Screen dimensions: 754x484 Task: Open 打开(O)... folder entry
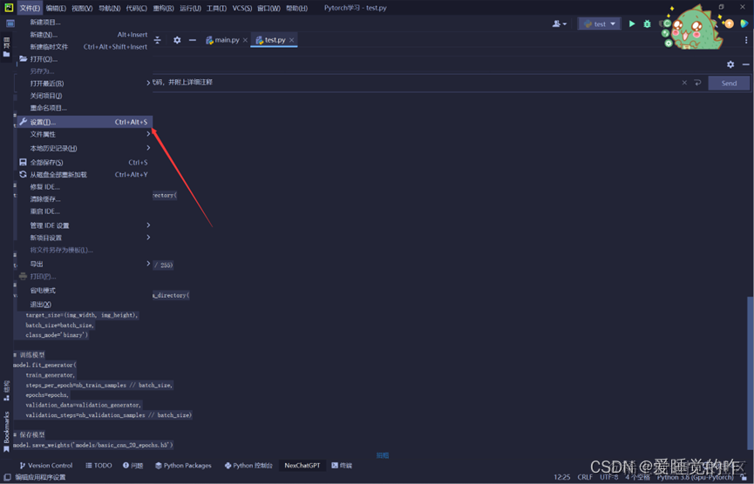pos(85,59)
